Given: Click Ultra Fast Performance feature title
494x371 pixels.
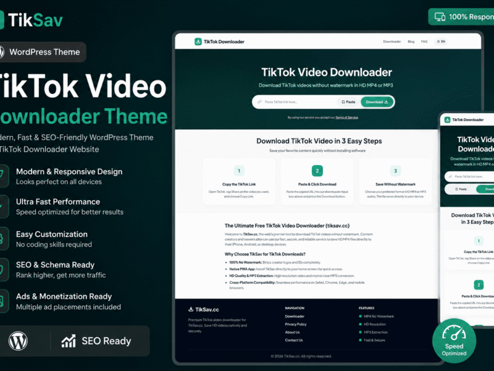Looking at the screenshot, I should tap(58, 202).
